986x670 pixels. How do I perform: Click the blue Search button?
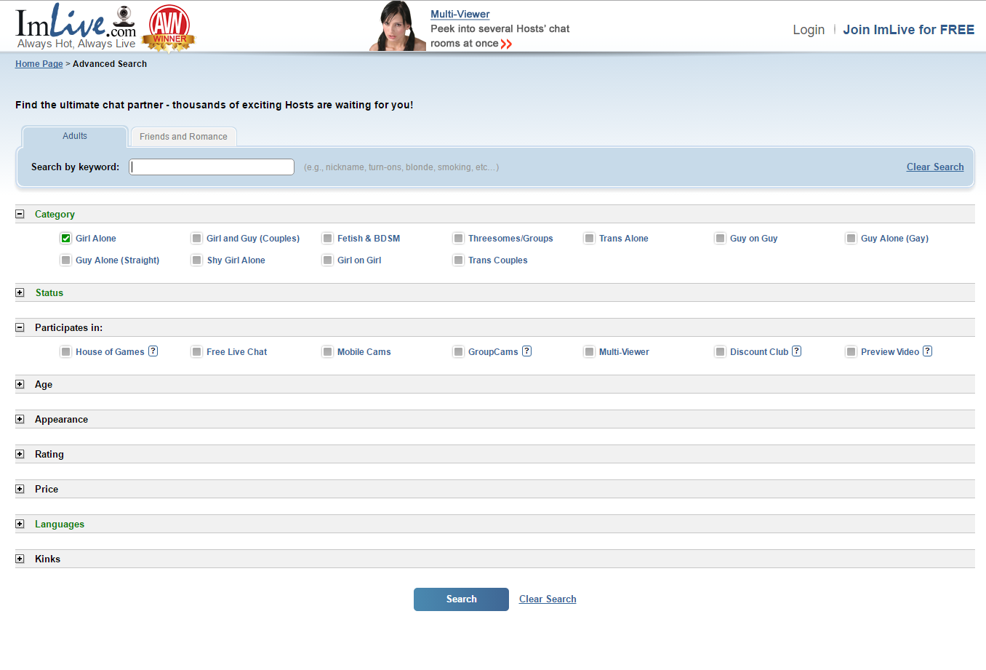click(x=461, y=599)
